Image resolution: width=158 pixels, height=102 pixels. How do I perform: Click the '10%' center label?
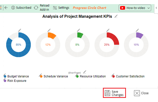136,45
